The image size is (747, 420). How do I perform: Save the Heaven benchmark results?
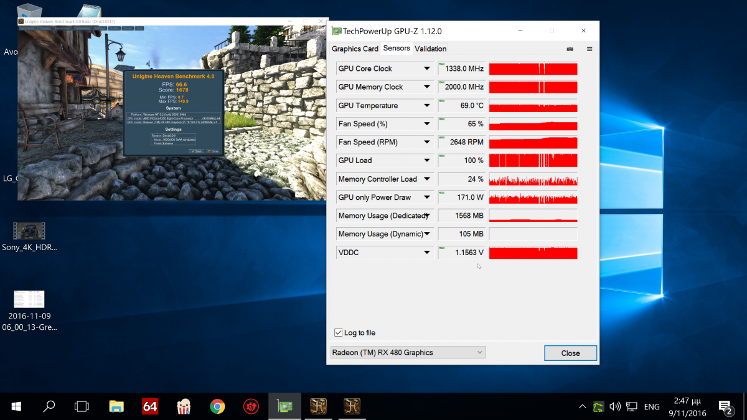(196, 151)
